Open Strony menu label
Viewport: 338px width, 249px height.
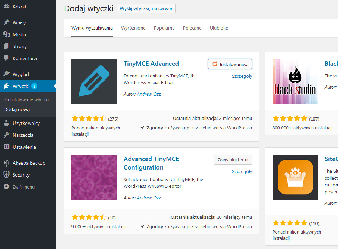(x=20, y=46)
